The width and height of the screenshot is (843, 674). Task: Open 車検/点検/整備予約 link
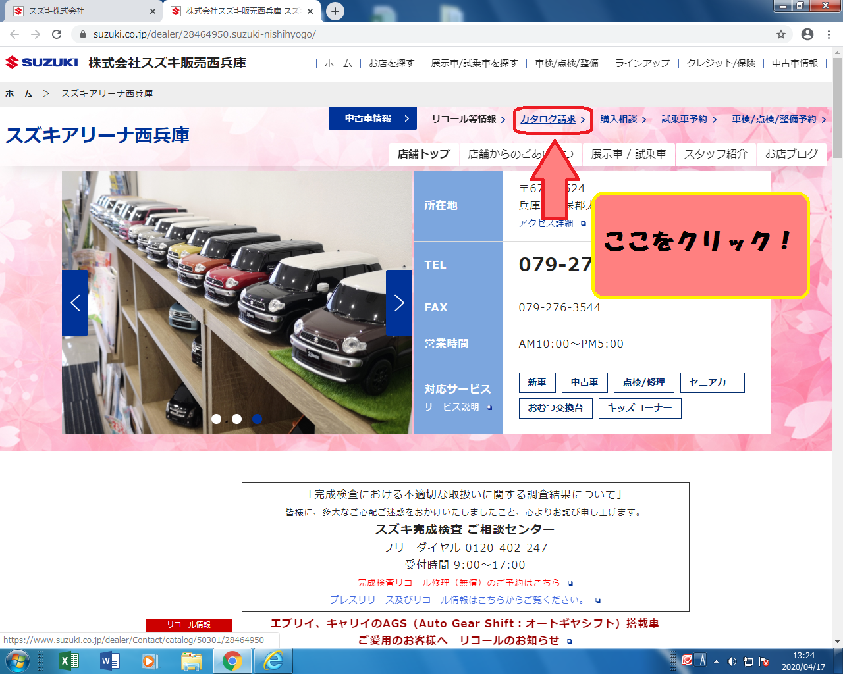coord(779,119)
